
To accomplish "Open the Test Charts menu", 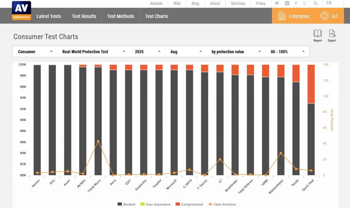I will coord(156,16).
